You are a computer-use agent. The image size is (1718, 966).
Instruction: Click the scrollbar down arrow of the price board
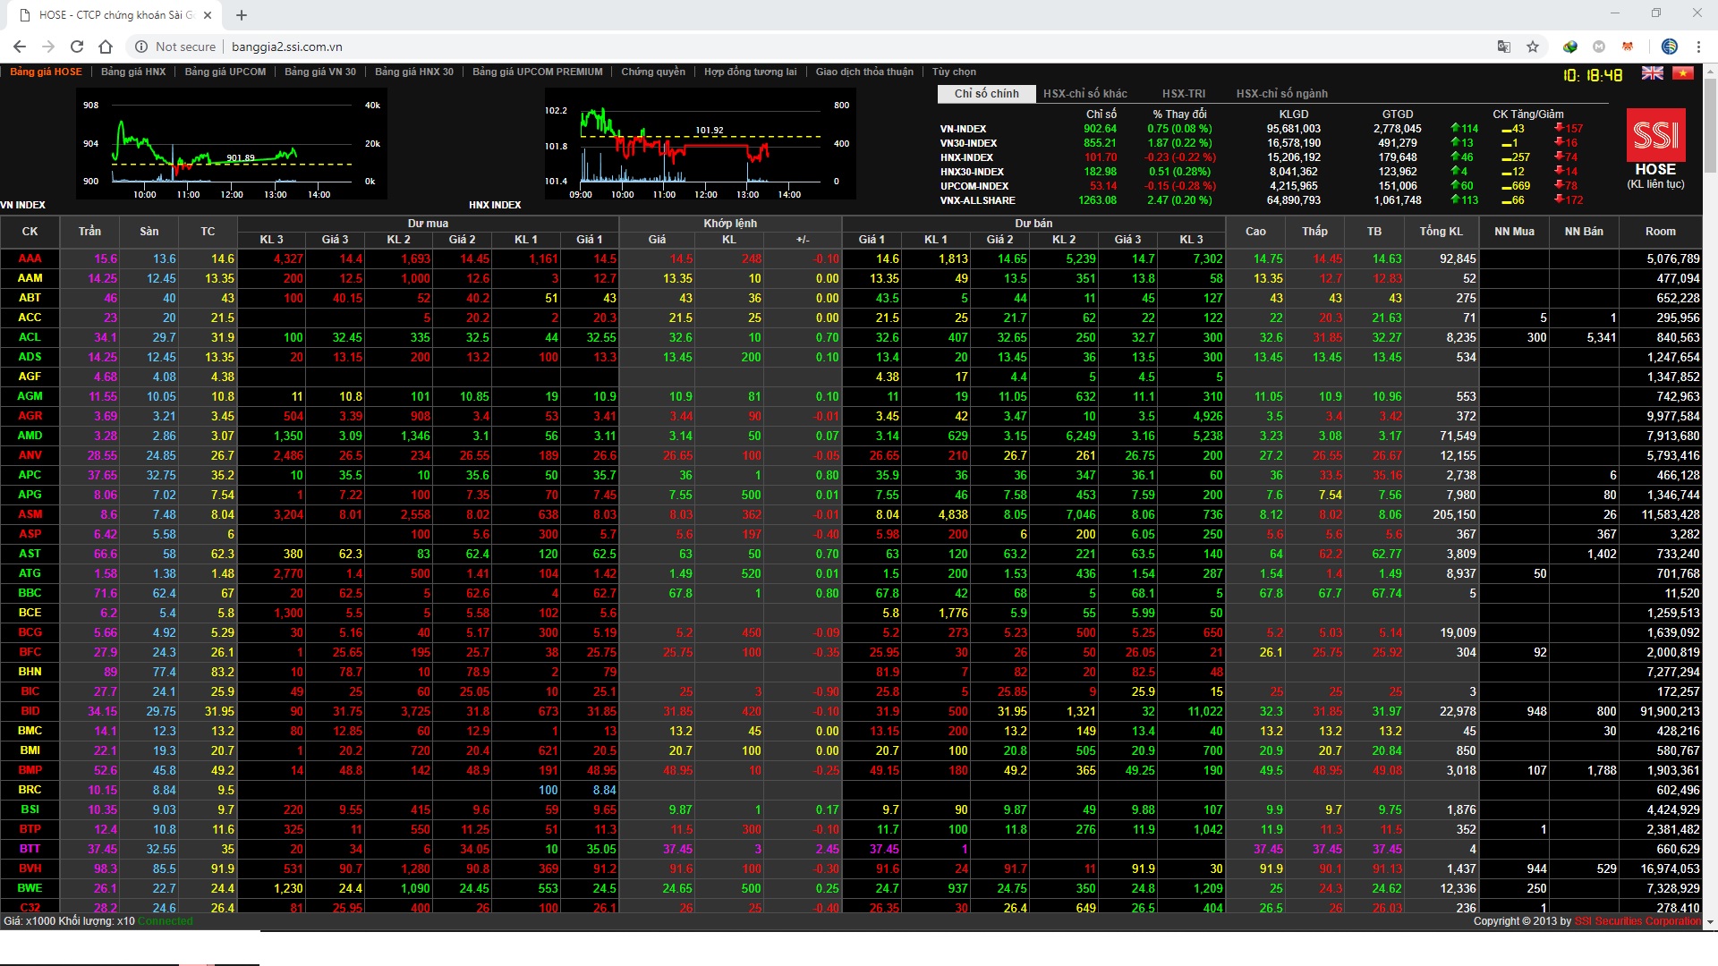pyautogui.click(x=1710, y=921)
